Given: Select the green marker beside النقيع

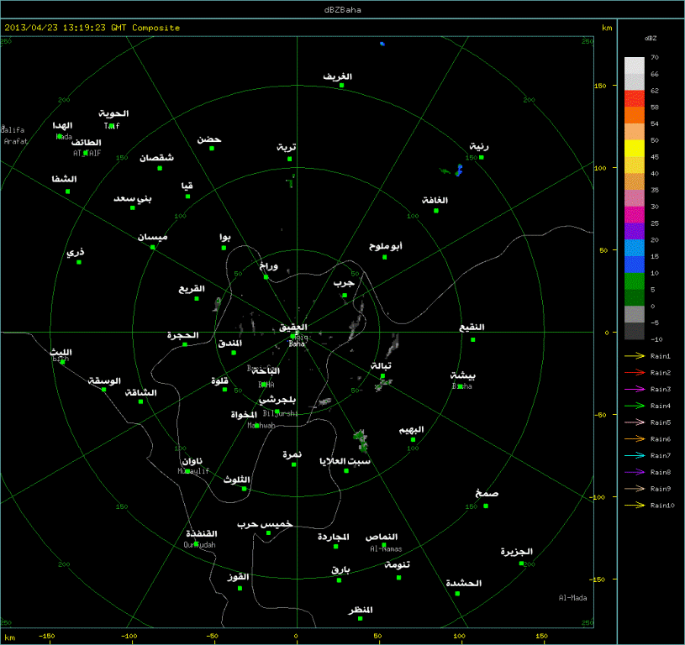Looking at the screenshot, I should point(472,340).
